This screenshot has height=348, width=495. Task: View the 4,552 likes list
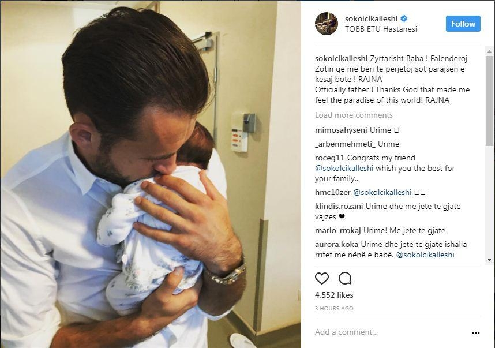334,295
